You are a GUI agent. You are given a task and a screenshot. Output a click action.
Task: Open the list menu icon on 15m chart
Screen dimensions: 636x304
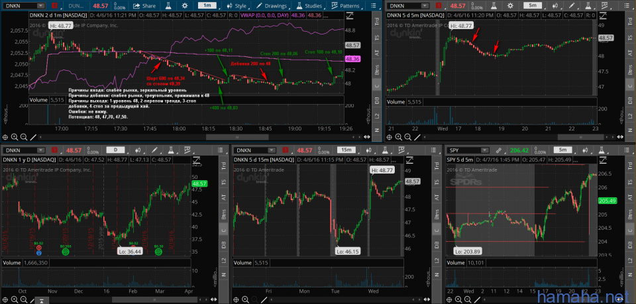[x=434, y=150]
